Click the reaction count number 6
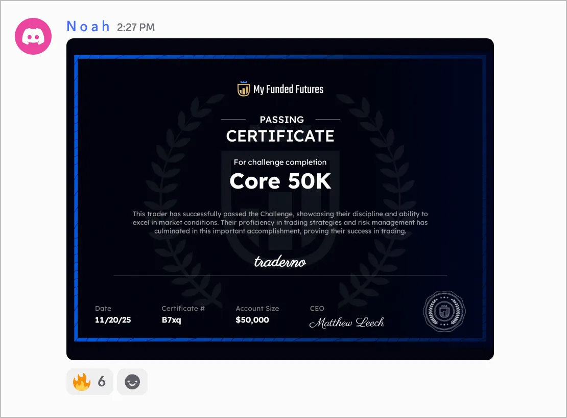The width and height of the screenshot is (567, 418). coord(102,382)
